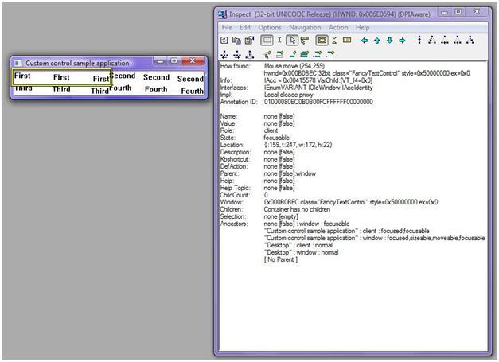
Task: Click the '"Desktop" : window : normal' line
Action: tap(301, 252)
